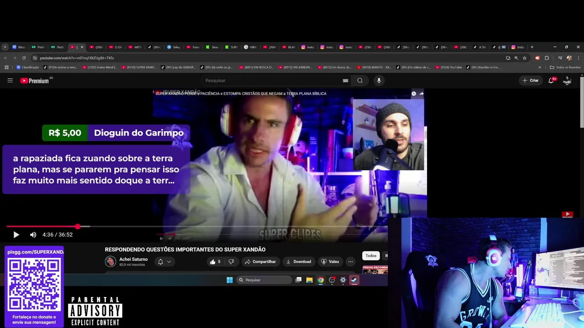This screenshot has height=328, width=584.
Task: Click the red speaker extension icon
Action: click(537, 58)
